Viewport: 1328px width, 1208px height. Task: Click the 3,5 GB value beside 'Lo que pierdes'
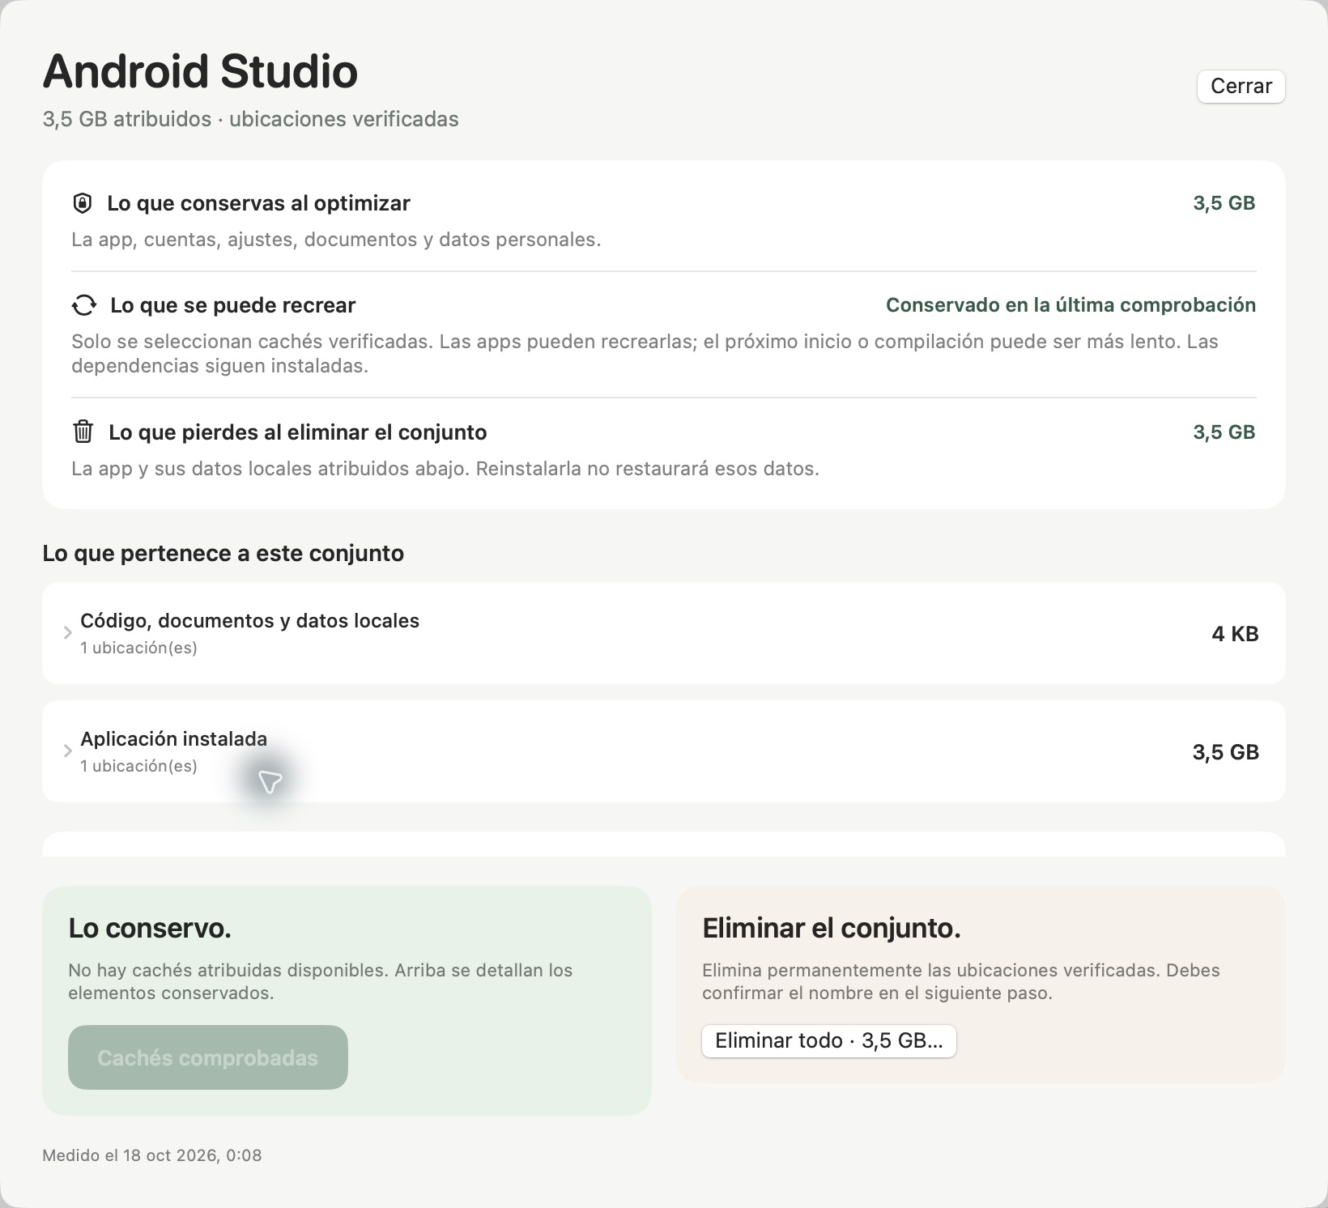click(1224, 432)
